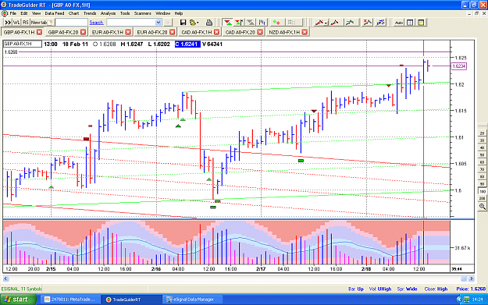488x305 pixels.
Task: Click the Vol: UHigh status bar entry
Action: pyautogui.click(x=380, y=289)
